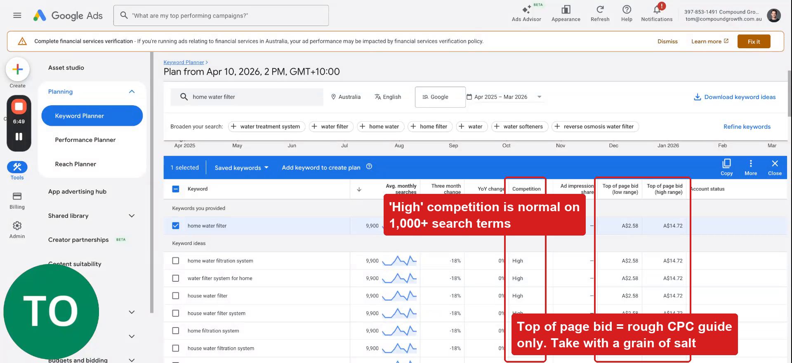
Task: Add 'water filter' chip to search
Action: pyautogui.click(x=331, y=126)
